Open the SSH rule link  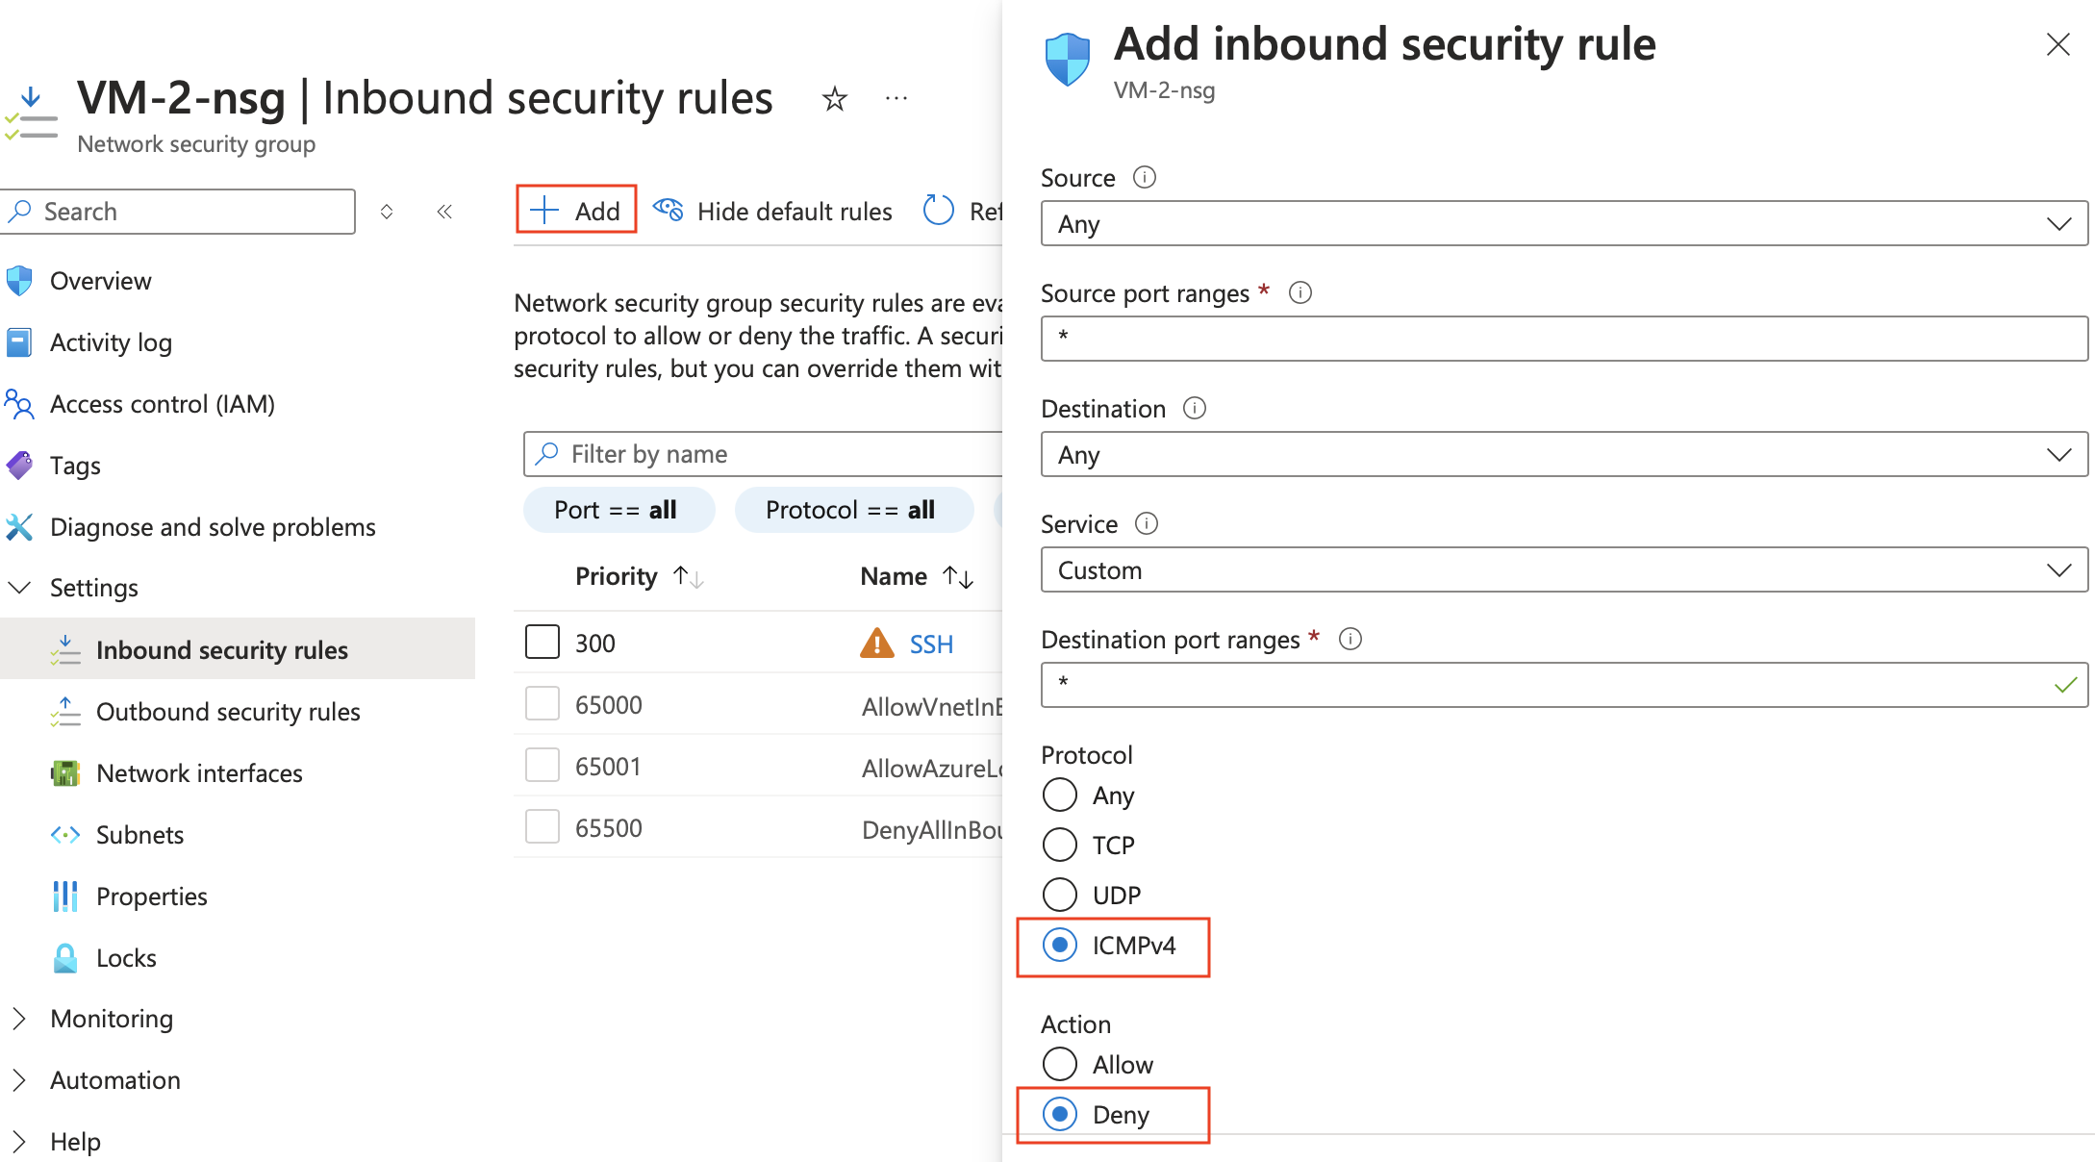point(931,644)
